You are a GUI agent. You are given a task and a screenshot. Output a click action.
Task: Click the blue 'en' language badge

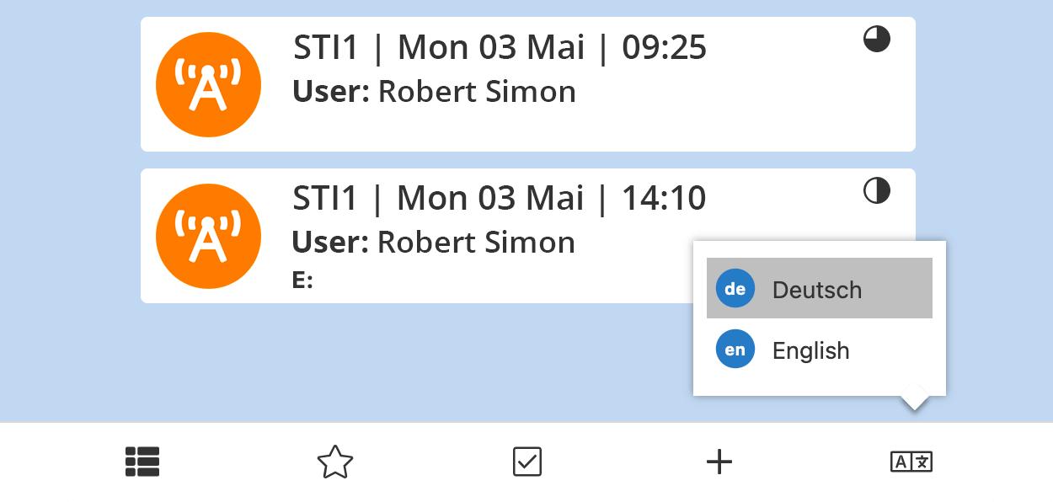[735, 350]
